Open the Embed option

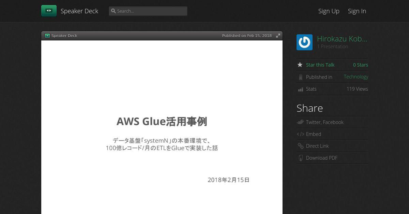point(313,134)
